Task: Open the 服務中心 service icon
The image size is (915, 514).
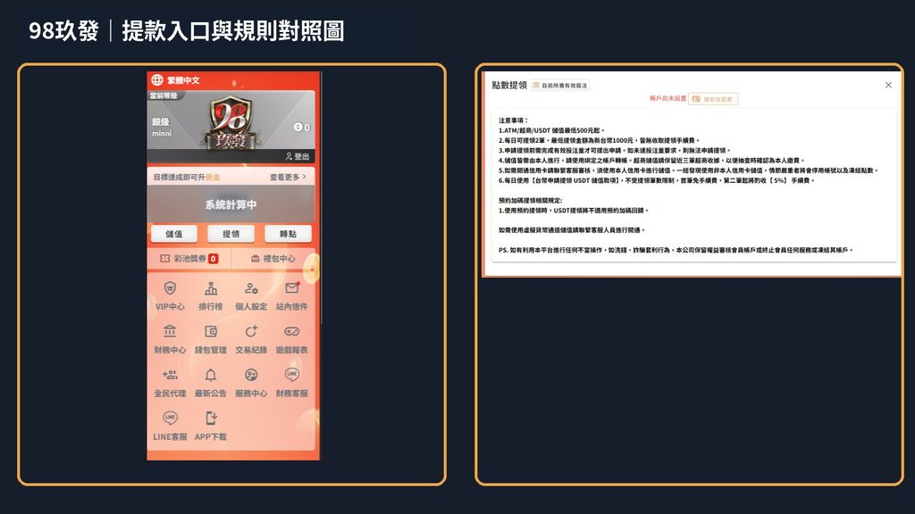Action: 251,375
